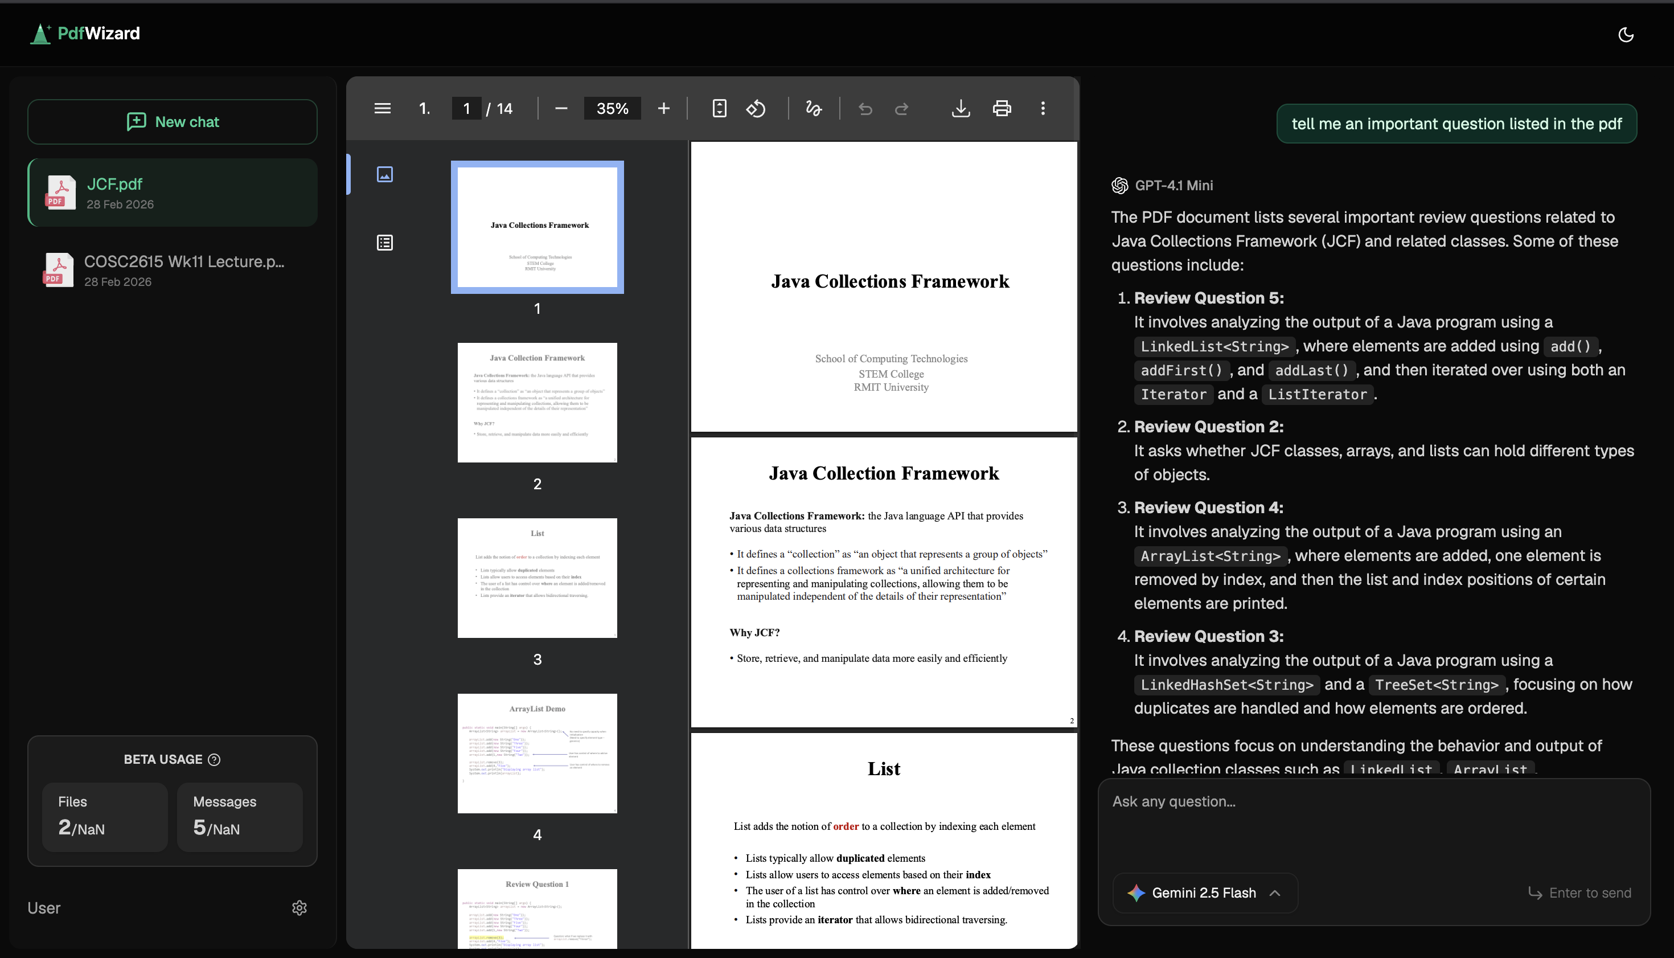
Task: Print the current PDF
Action: pyautogui.click(x=1001, y=108)
